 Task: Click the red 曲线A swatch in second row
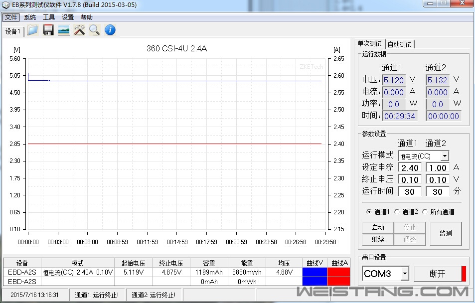pos(338,282)
